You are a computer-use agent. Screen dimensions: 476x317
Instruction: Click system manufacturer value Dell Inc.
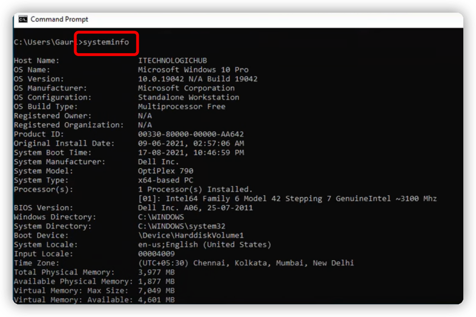[x=158, y=162]
